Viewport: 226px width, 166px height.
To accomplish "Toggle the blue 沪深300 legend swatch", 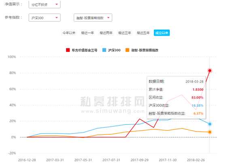I will (x=104, y=50).
